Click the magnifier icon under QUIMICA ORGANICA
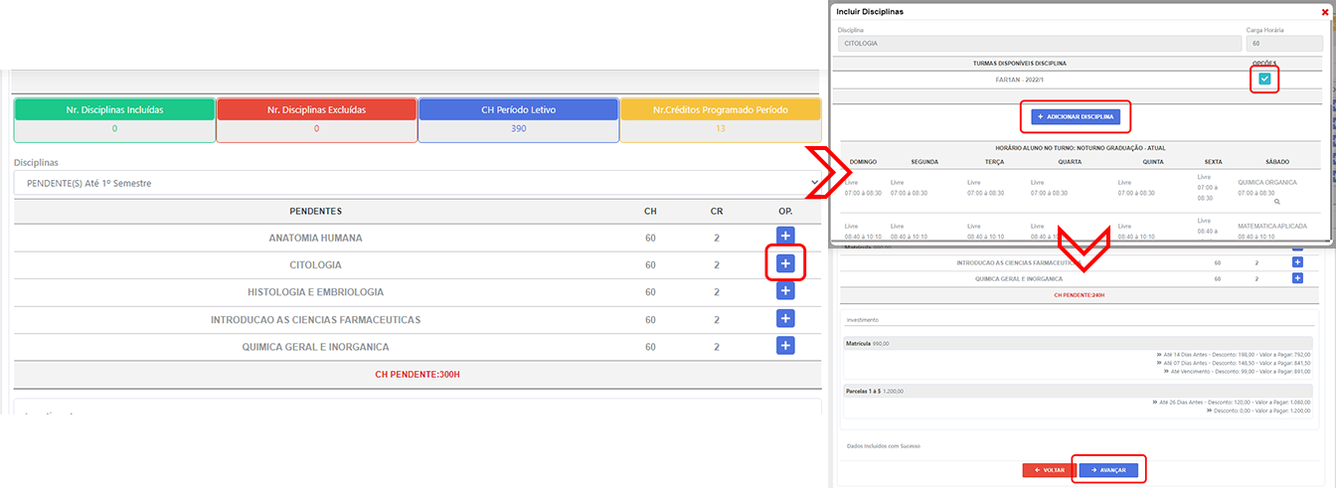Screen dimensions: 1336x497 coord(1277,202)
